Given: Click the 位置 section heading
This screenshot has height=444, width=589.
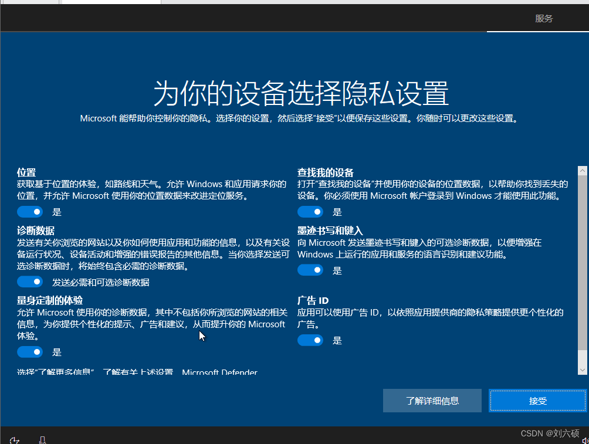Looking at the screenshot, I should 26,173.
